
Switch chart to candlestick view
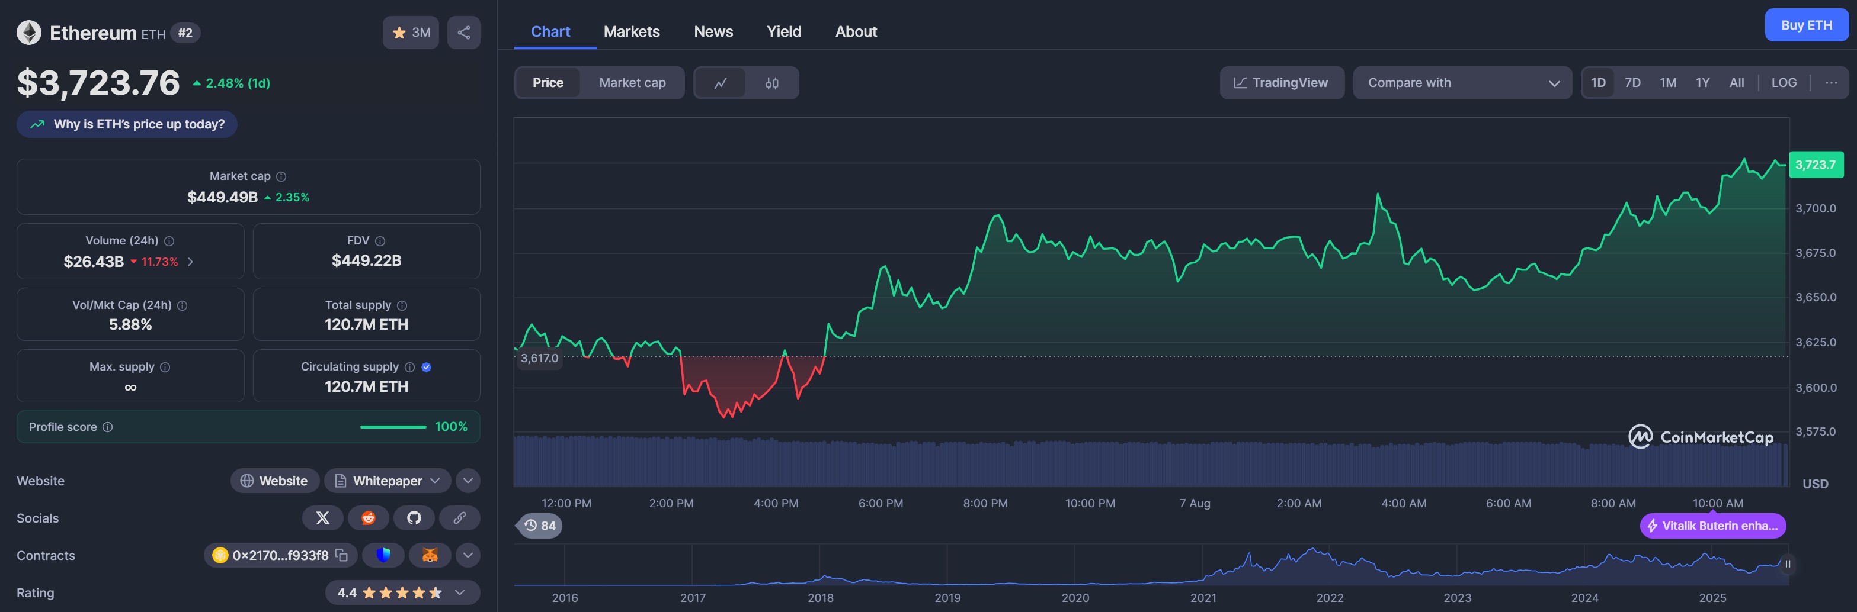(x=771, y=83)
